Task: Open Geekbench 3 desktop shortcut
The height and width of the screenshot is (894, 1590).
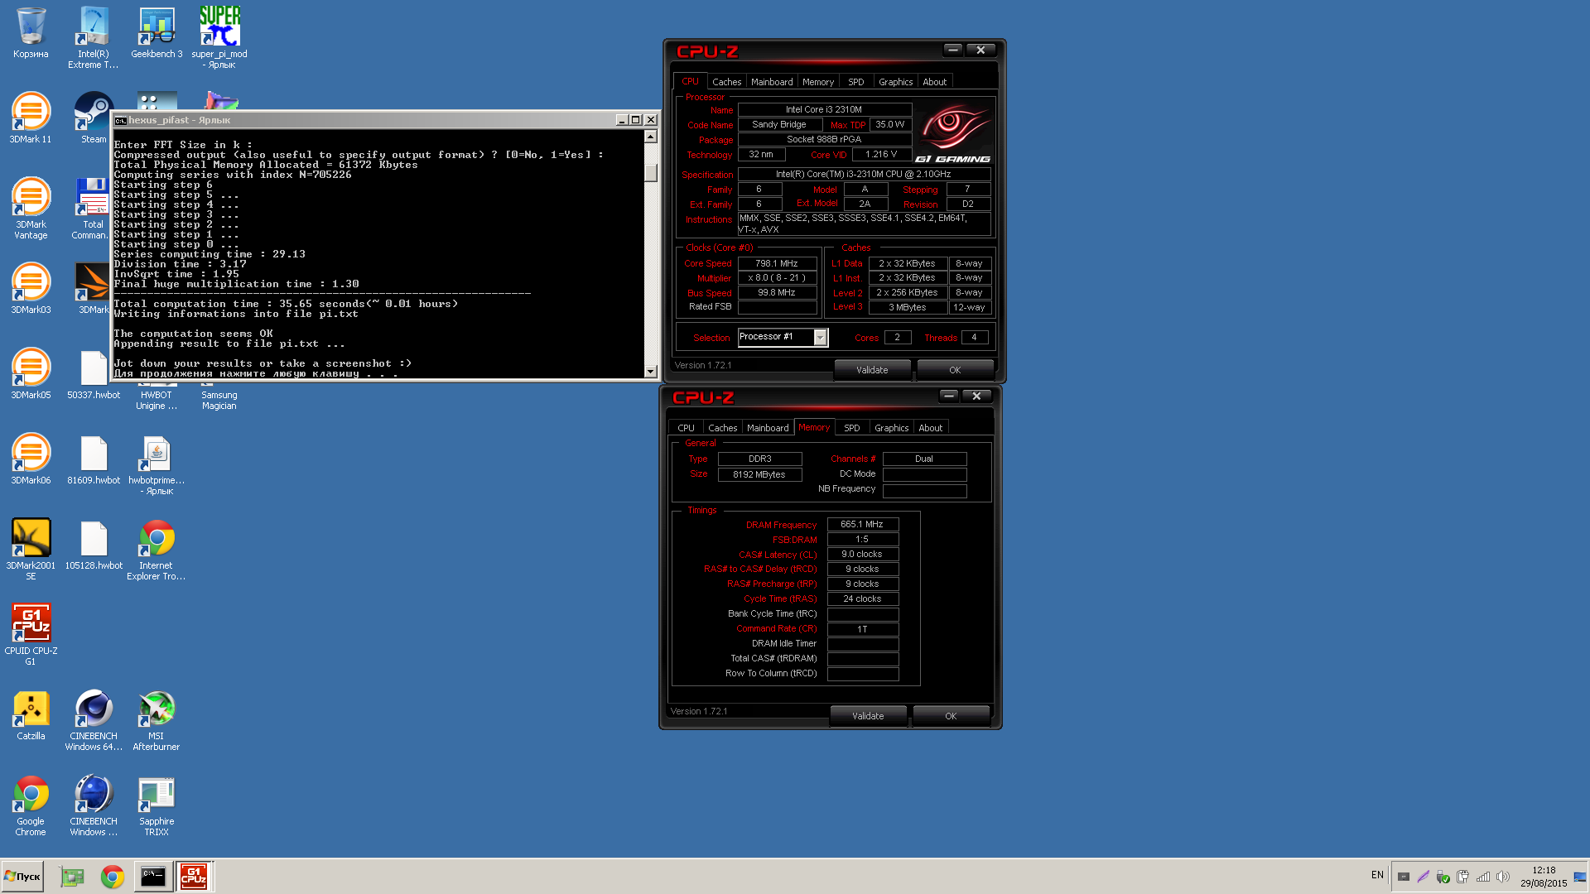Action: pos(157,33)
